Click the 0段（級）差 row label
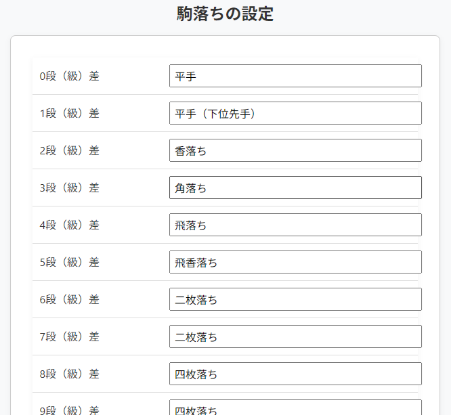Screen dimensions: 451x415 (x=69, y=77)
